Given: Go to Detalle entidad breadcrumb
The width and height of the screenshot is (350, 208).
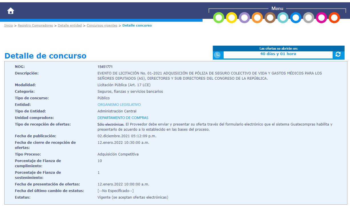Looking at the screenshot, I should tap(70, 25).
